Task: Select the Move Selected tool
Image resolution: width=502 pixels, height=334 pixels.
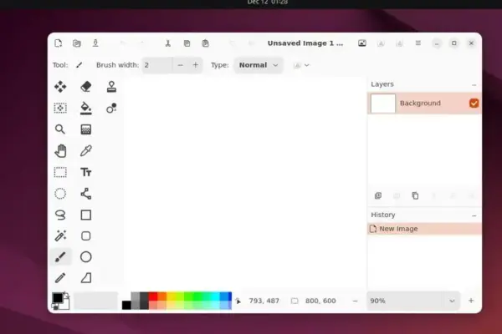Action: point(60,87)
